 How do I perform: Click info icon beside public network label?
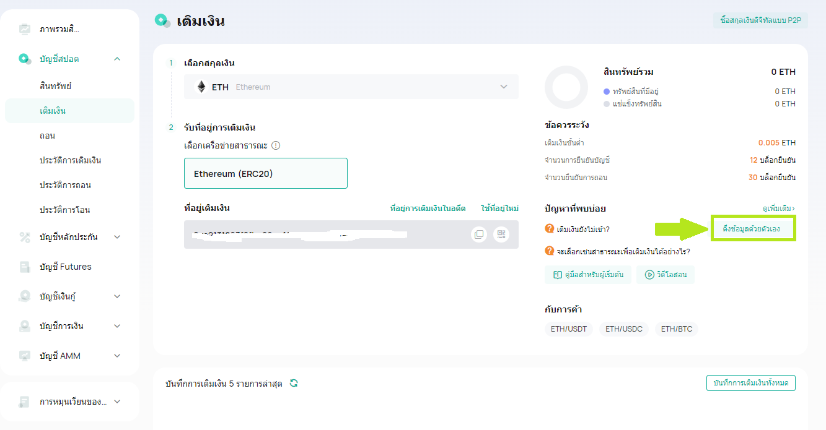click(x=276, y=145)
